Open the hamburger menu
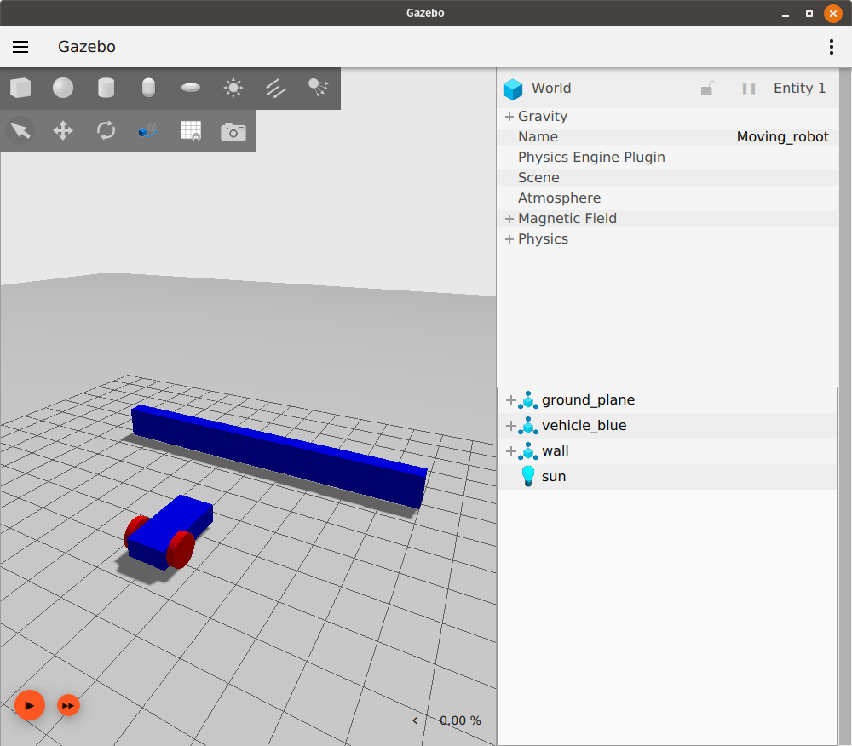 coord(20,47)
